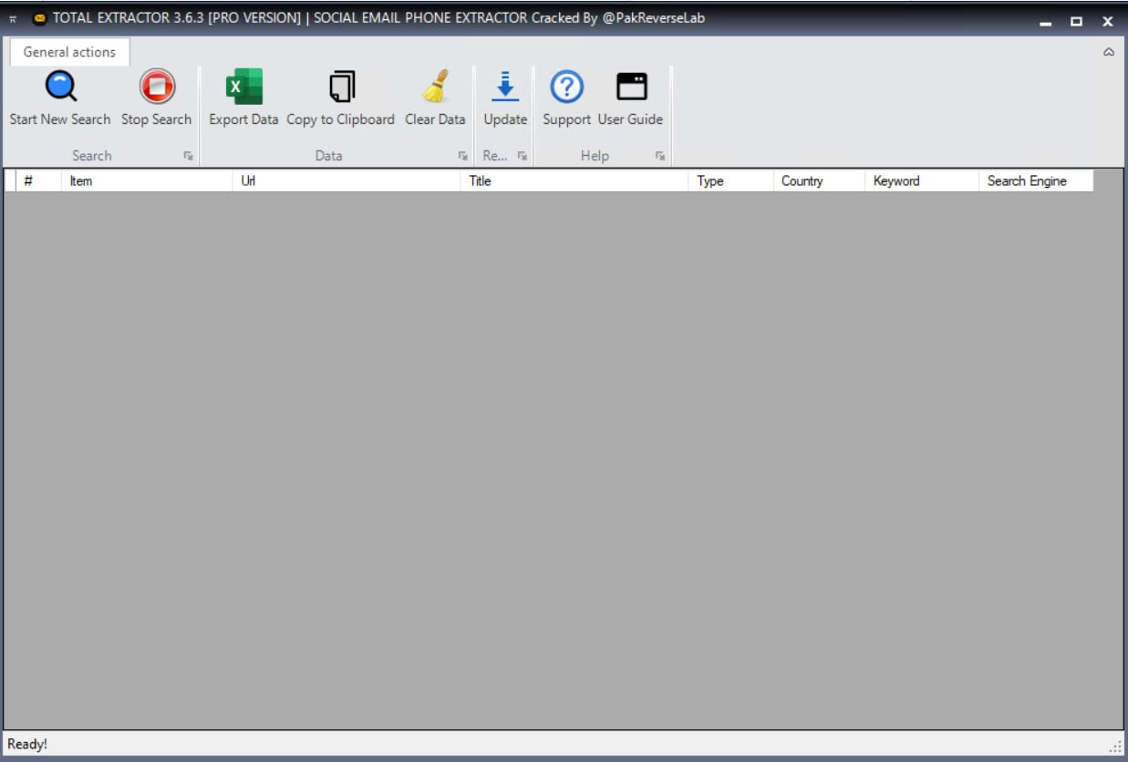Sort by the Country column header

819,180
